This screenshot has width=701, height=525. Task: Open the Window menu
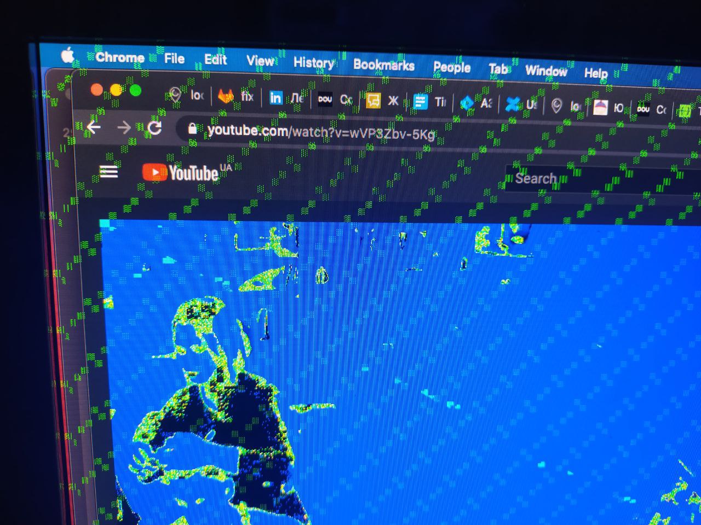tap(546, 71)
